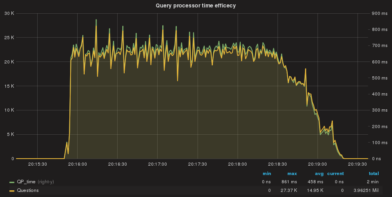This screenshot has height=197, width=392.
Task: Click the green QP_time color swatch
Action: click(12, 182)
